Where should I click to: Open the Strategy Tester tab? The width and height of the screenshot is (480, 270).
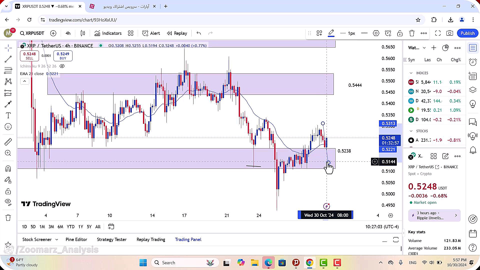112,239
